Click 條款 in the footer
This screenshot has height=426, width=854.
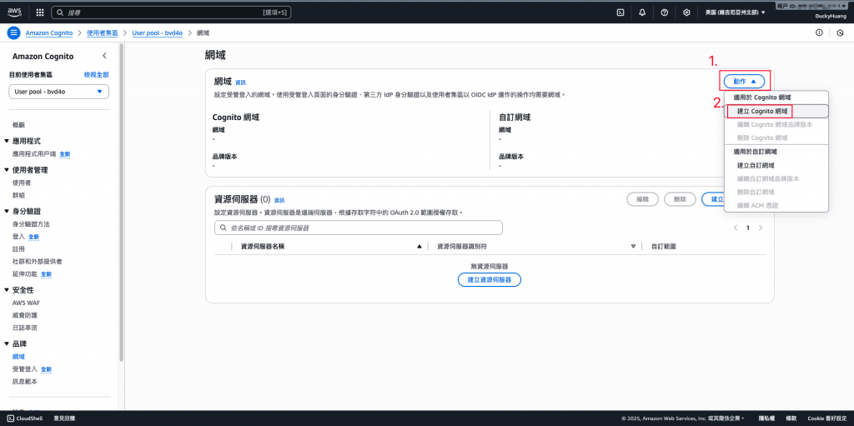point(791,418)
